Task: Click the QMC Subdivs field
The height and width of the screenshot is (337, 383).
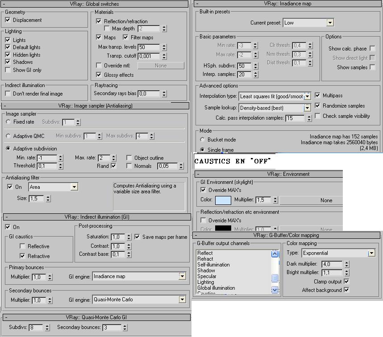Action: pyautogui.click(x=36, y=328)
